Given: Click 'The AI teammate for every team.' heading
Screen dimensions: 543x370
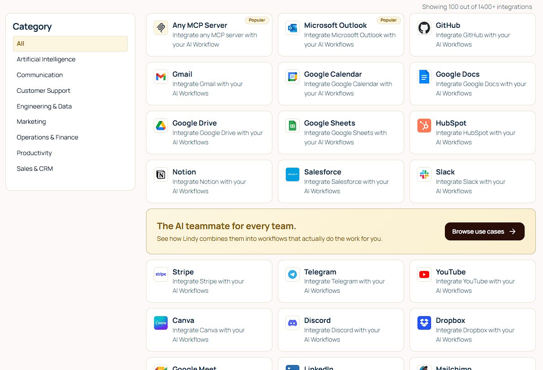Looking at the screenshot, I should point(227,226).
